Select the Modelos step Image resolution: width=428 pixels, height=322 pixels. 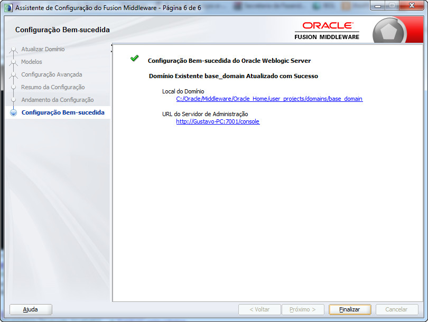32,62
